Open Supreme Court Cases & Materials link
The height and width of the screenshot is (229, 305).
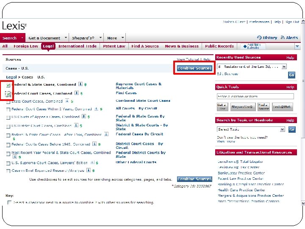point(139,86)
